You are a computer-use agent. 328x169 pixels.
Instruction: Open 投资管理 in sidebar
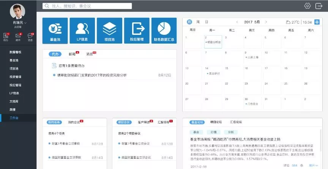15,77
